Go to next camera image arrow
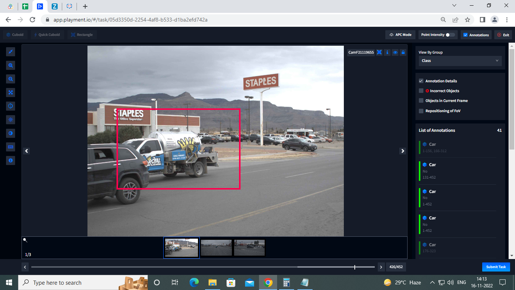 point(403,151)
